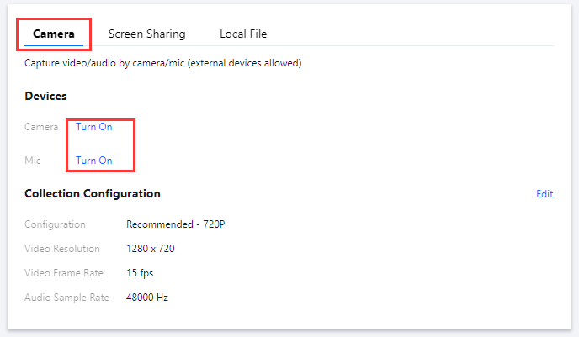
Task: Click the Devices section heading
Action: (45, 97)
